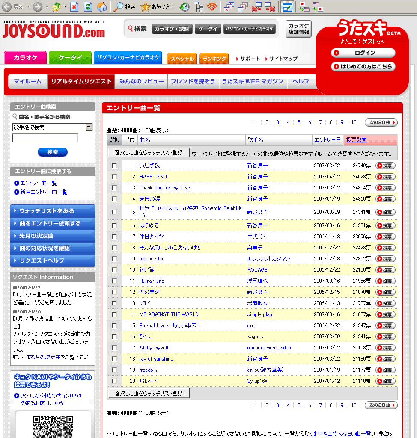This screenshot has height=438, width=417.
Task: Translate Japanese to English flag icon
Action: pos(304,7)
